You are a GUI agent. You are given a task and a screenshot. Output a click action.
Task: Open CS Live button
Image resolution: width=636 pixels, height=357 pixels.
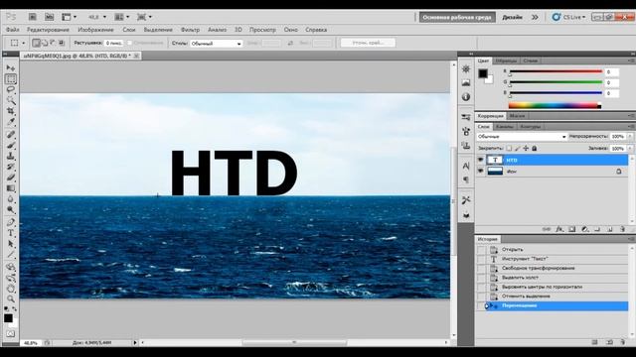click(x=568, y=17)
